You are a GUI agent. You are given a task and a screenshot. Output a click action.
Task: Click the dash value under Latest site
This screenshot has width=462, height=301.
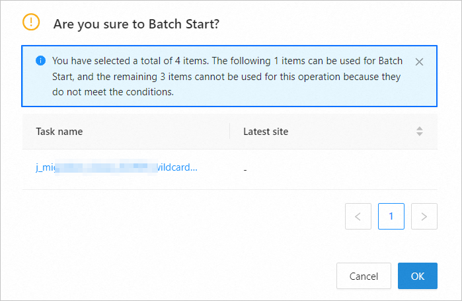click(245, 170)
